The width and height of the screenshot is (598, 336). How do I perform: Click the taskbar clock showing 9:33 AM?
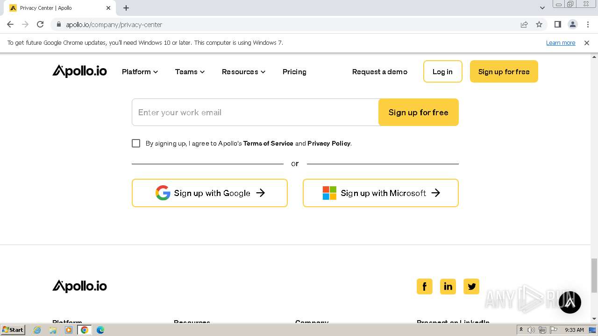coord(574,330)
